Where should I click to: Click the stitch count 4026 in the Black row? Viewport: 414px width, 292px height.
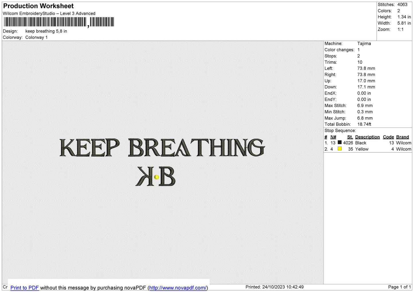(x=348, y=143)
